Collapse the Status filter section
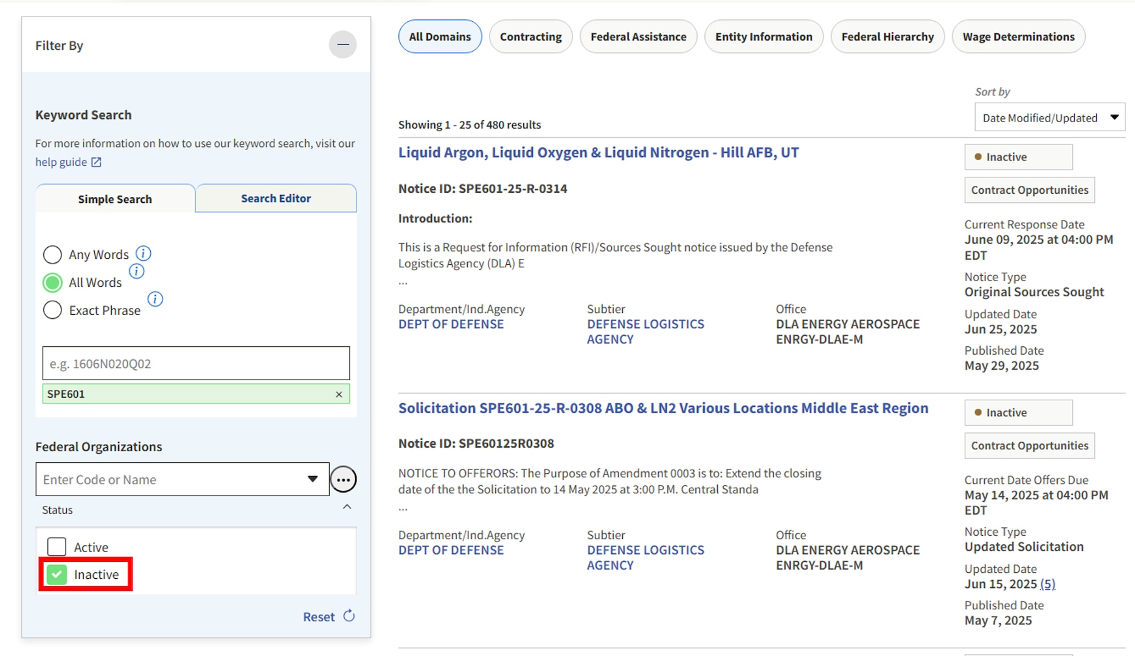This screenshot has width=1135, height=656. (x=347, y=507)
